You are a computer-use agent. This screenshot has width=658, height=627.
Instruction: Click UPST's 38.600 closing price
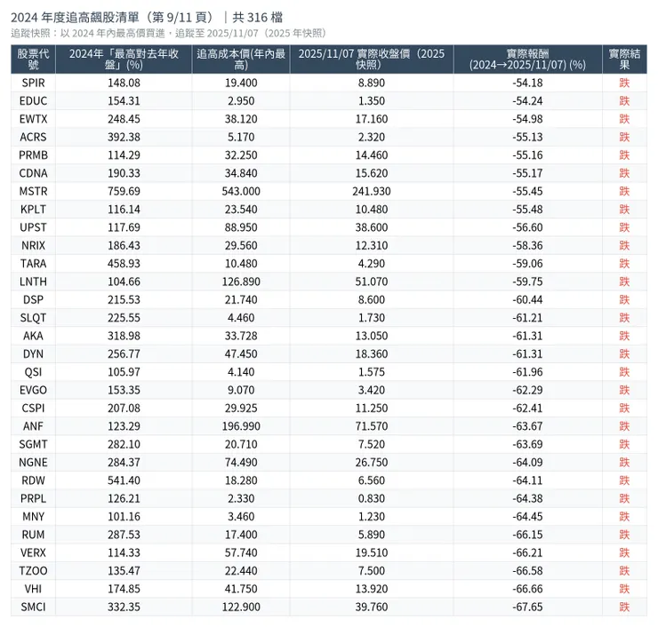[372, 227]
